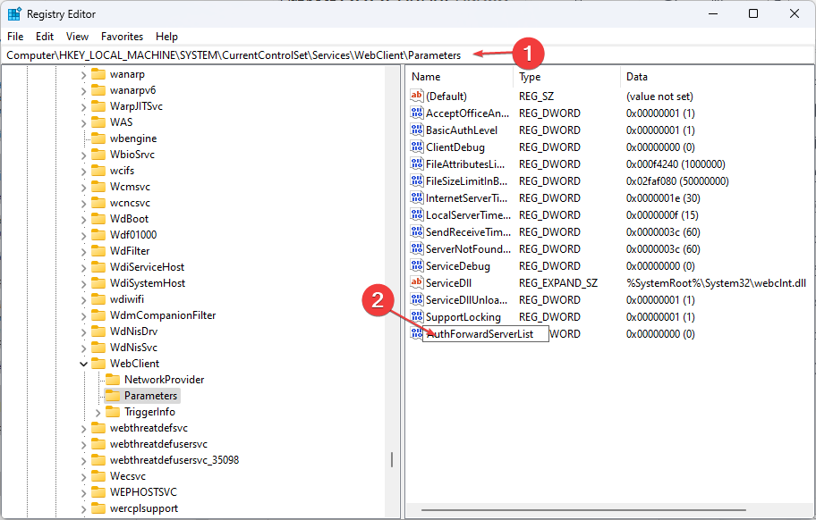
Task: Click the registry path address bar
Action: (x=408, y=55)
